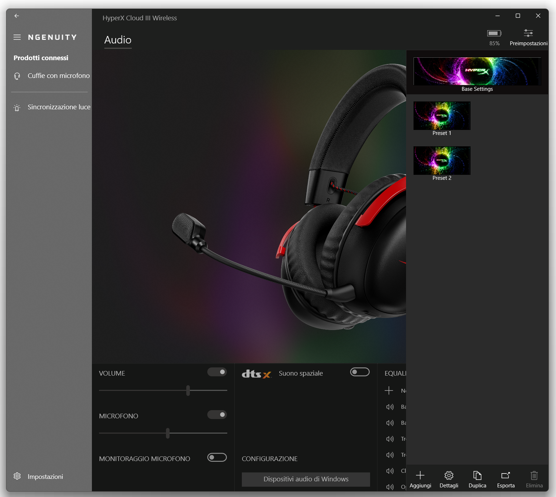Add a new preset with Aggiungi

[420, 479]
